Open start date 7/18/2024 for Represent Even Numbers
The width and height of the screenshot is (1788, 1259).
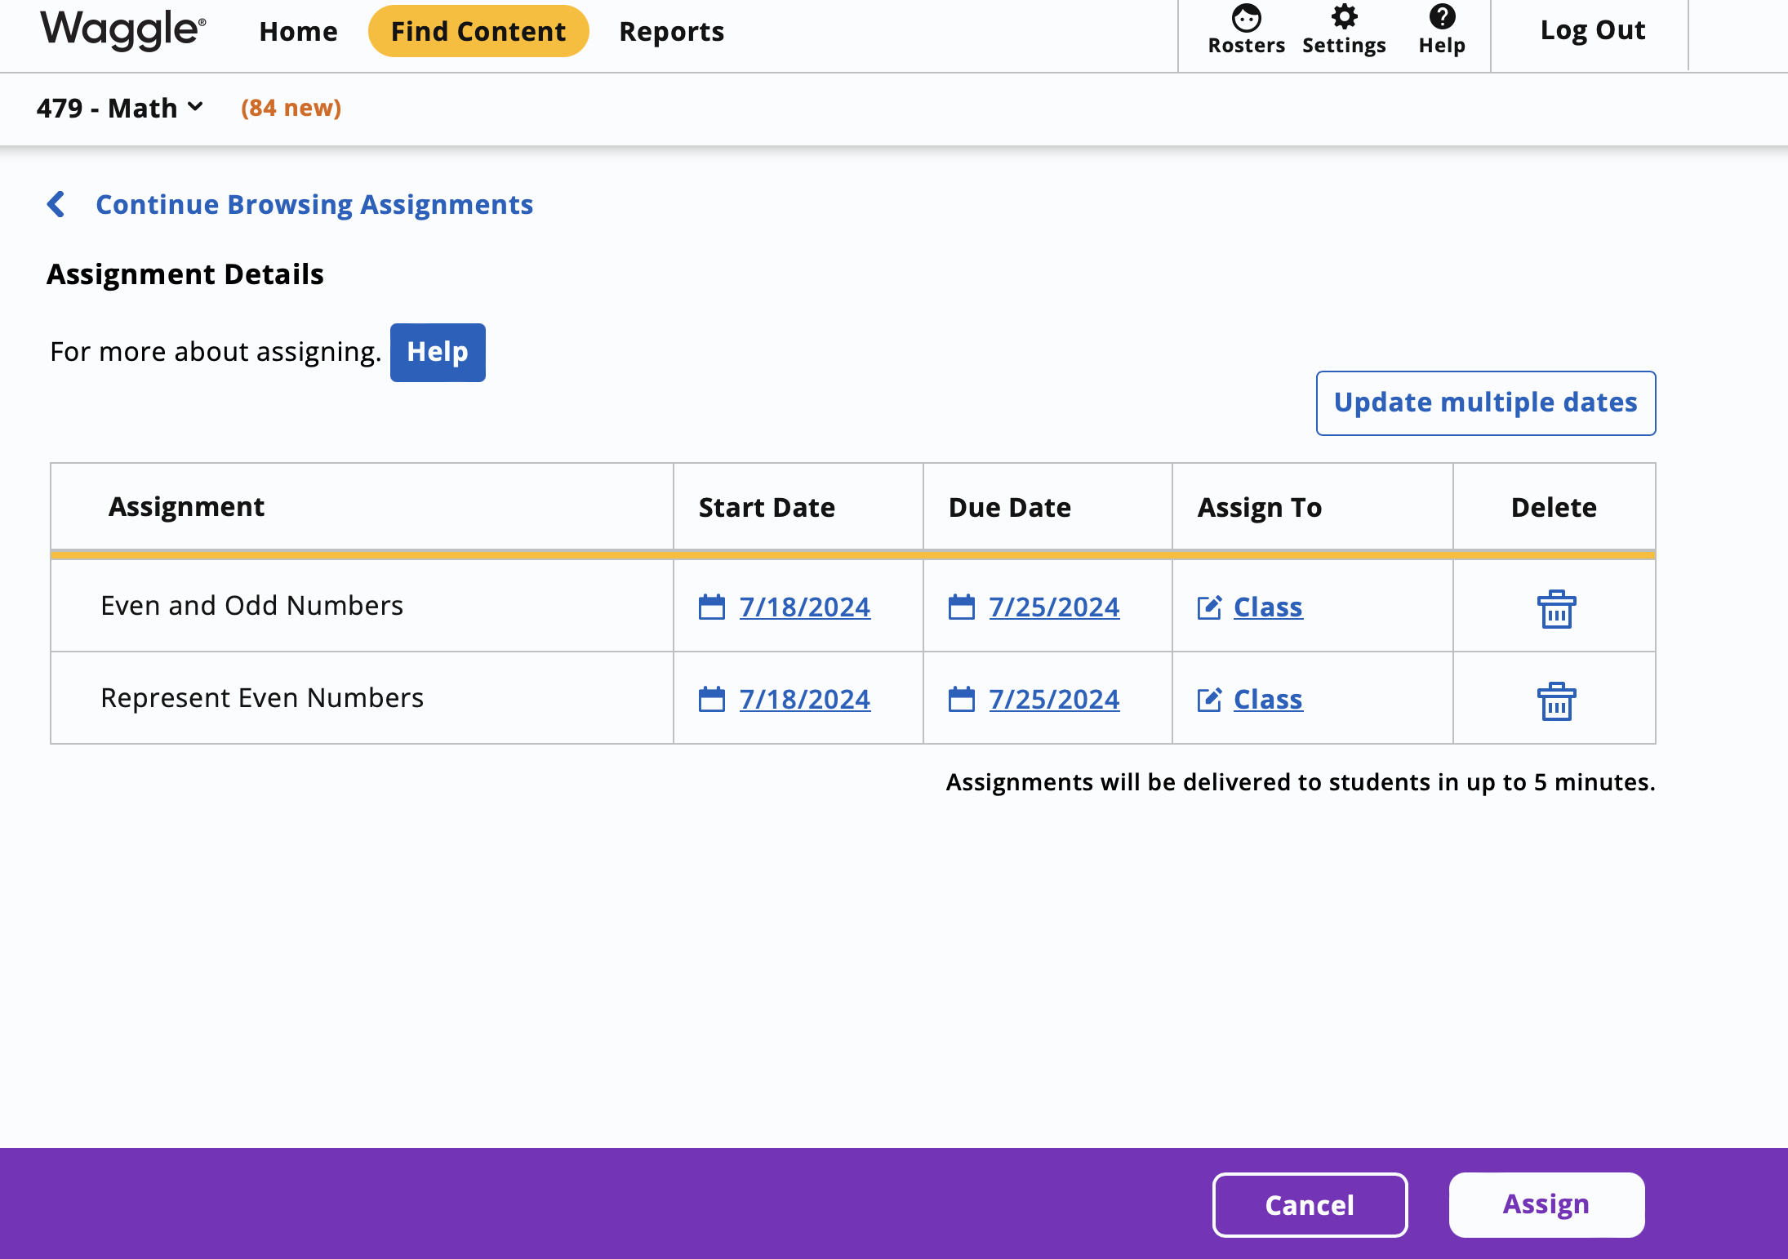[x=805, y=699]
